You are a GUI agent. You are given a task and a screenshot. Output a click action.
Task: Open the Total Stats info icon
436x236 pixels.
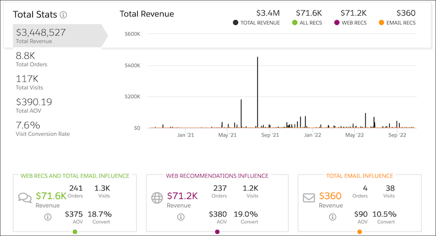coord(63,15)
